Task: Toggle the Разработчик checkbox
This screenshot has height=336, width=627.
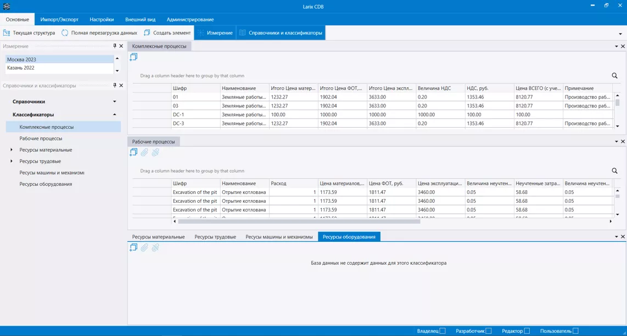Action: [489, 331]
